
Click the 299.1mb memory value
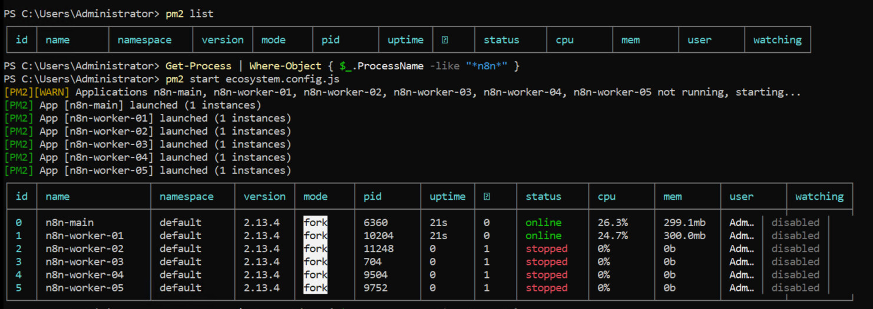684,223
